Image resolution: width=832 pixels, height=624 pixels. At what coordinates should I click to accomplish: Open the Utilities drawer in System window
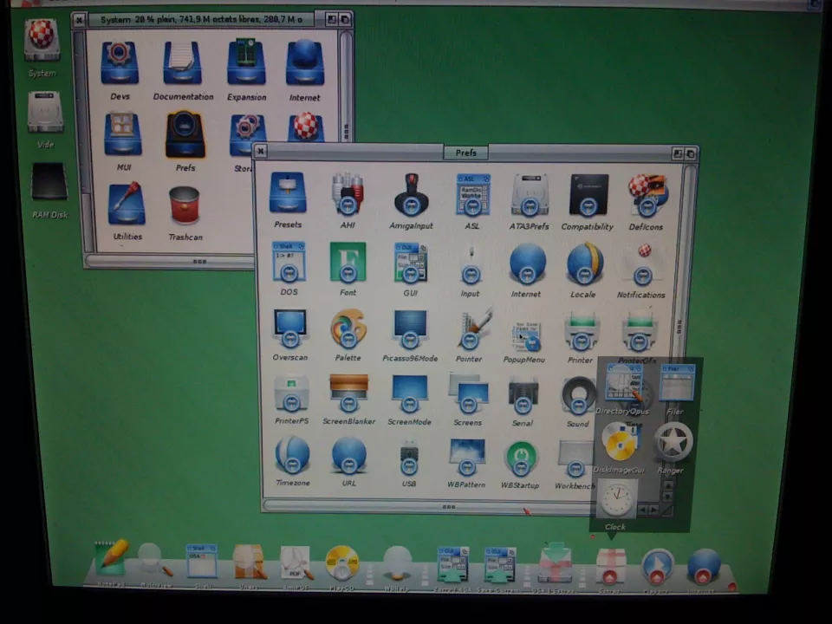(127, 205)
